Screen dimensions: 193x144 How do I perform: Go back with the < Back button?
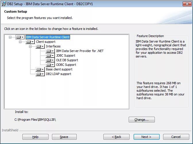coord(116,137)
